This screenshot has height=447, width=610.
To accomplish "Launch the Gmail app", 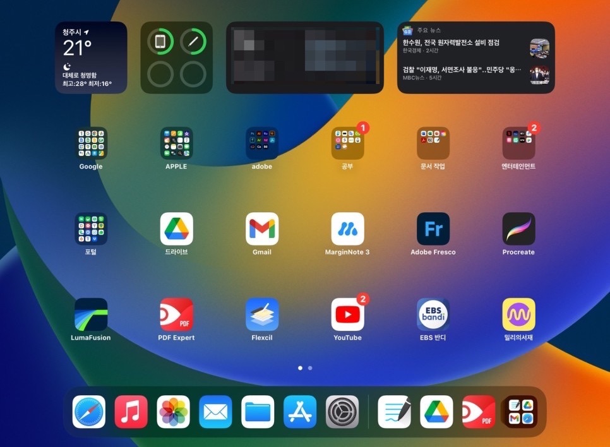I will click(x=262, y=229).
